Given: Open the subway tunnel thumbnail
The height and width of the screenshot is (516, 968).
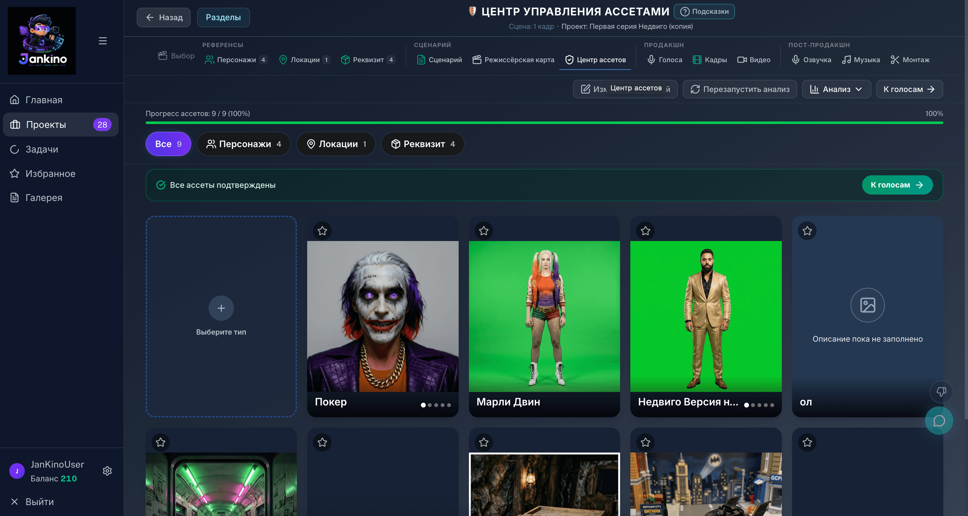Looking at the screenshot, I should click(221, 484).
